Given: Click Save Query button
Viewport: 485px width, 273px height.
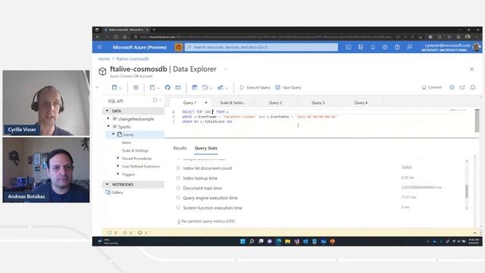Looking at the screenshot, I should tap(288, 88).
